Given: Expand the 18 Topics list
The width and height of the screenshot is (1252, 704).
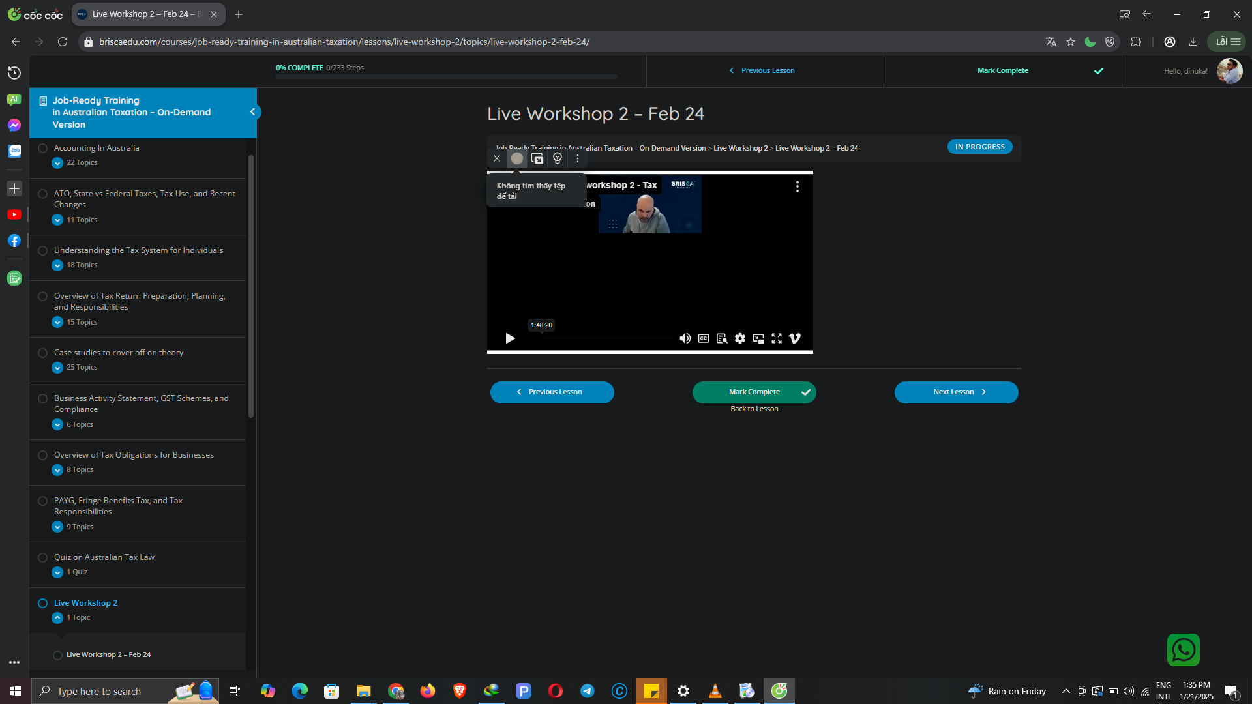Looking at the screenshot, I should click(57, 265).
